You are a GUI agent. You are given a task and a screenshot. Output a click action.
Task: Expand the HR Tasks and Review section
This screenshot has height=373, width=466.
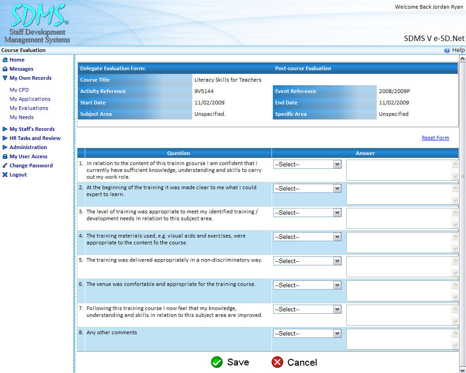5,138
